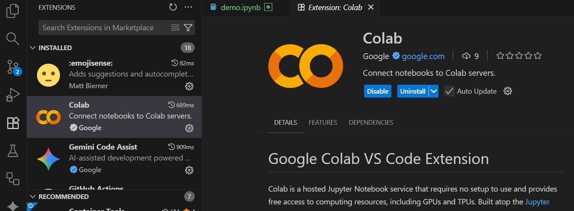Open the Remote Explorer view in activity bar
This screenshot has width=574, height=211.
point(13,179)
